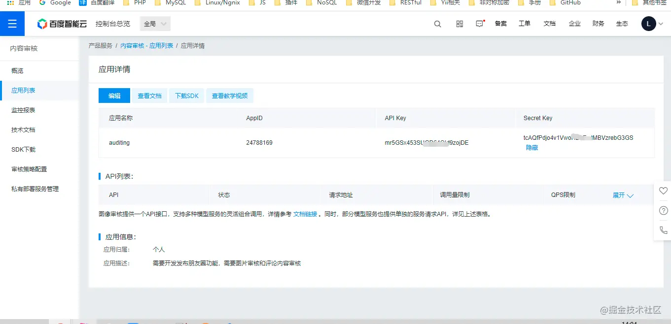Click the 内容审核 sidebar title

[x=24, y=48]
